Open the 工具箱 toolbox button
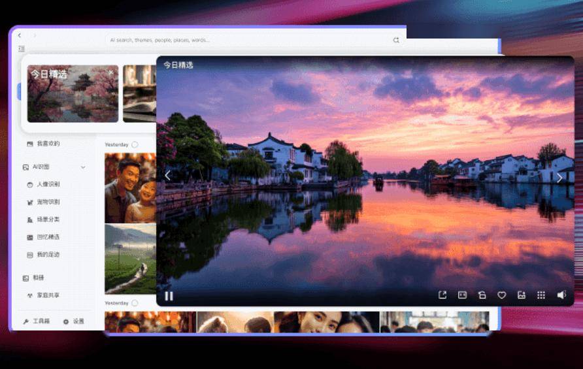Screen dimensions: 583x369 tap(37, 321)
